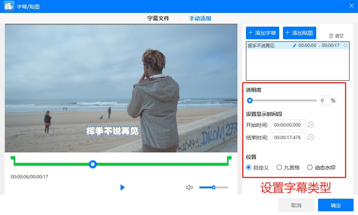
Task: Set start time to current position clock icon
Action: (x=311, y=125)
